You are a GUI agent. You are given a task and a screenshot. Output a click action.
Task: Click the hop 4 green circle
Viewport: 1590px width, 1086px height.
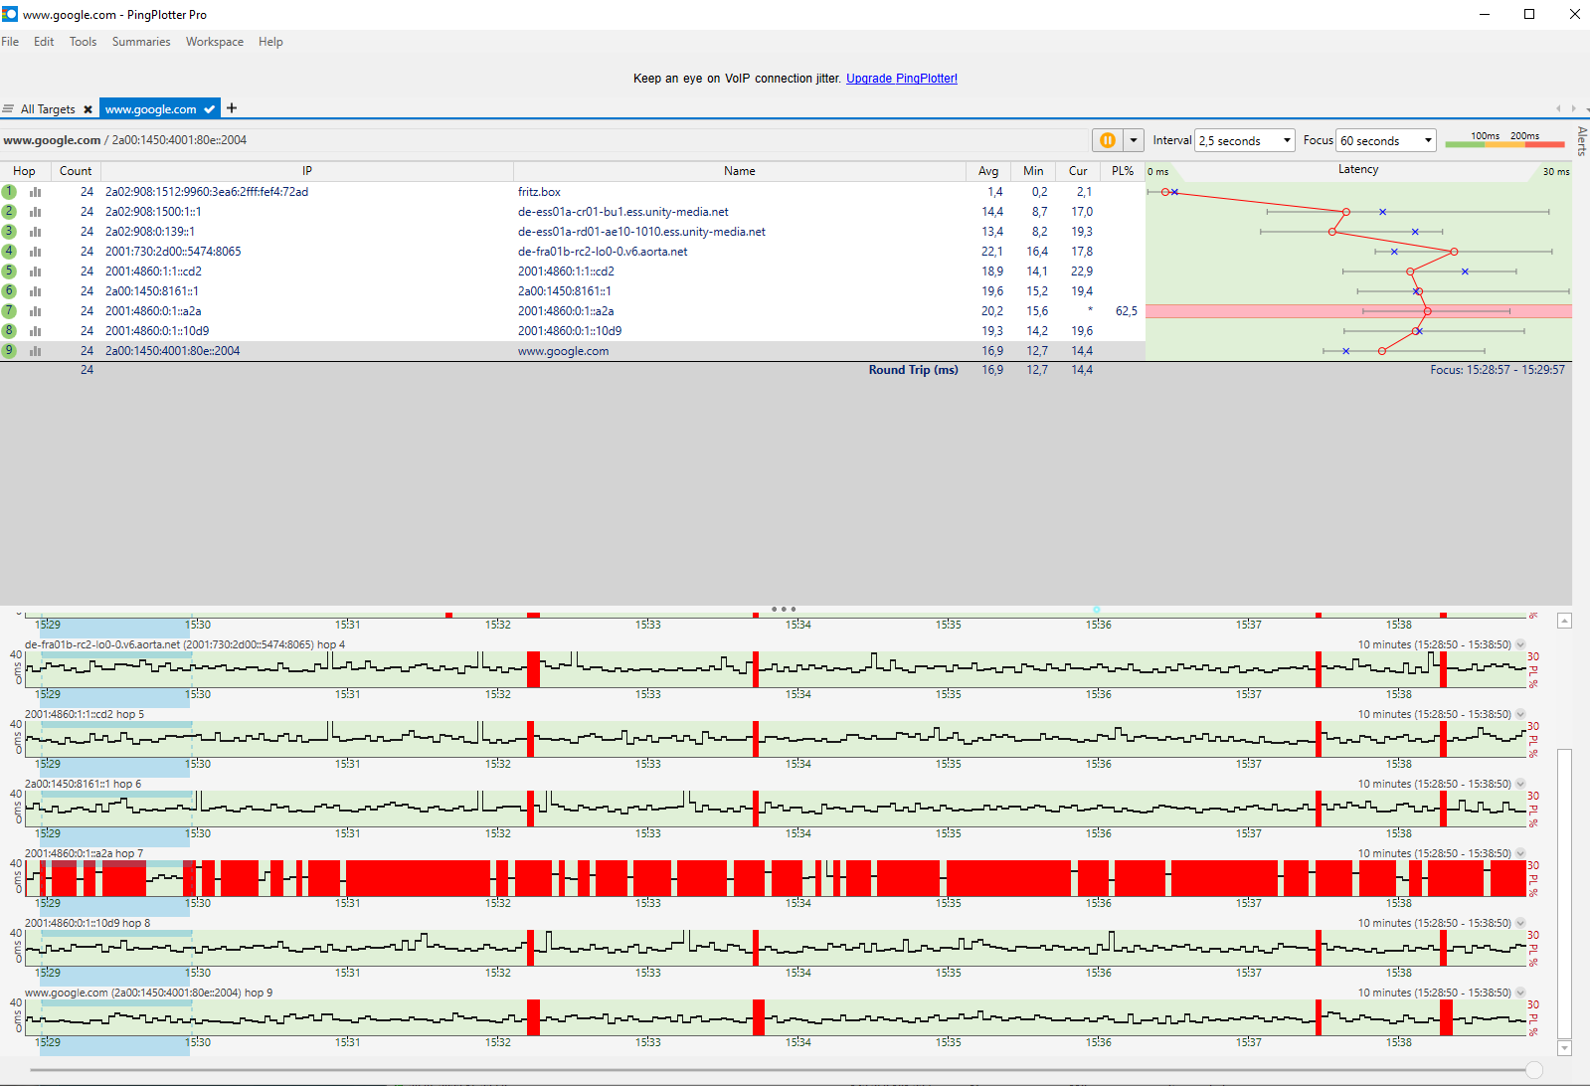tap(9, 252)
